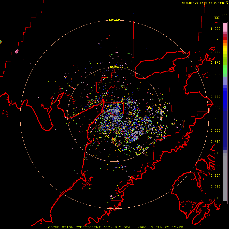Click the 0.253 value on the color scale
Image resolution: width=229 pixels, height=229 pixels.
(x=216, y=187)
